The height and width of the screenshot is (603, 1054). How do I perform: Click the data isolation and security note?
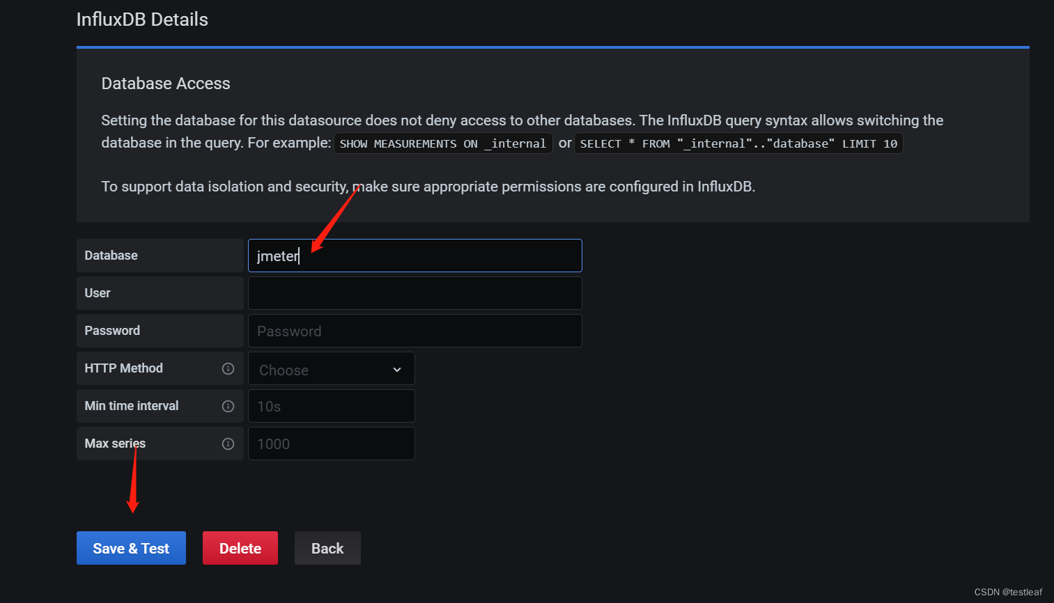click(x=428, y=187)
